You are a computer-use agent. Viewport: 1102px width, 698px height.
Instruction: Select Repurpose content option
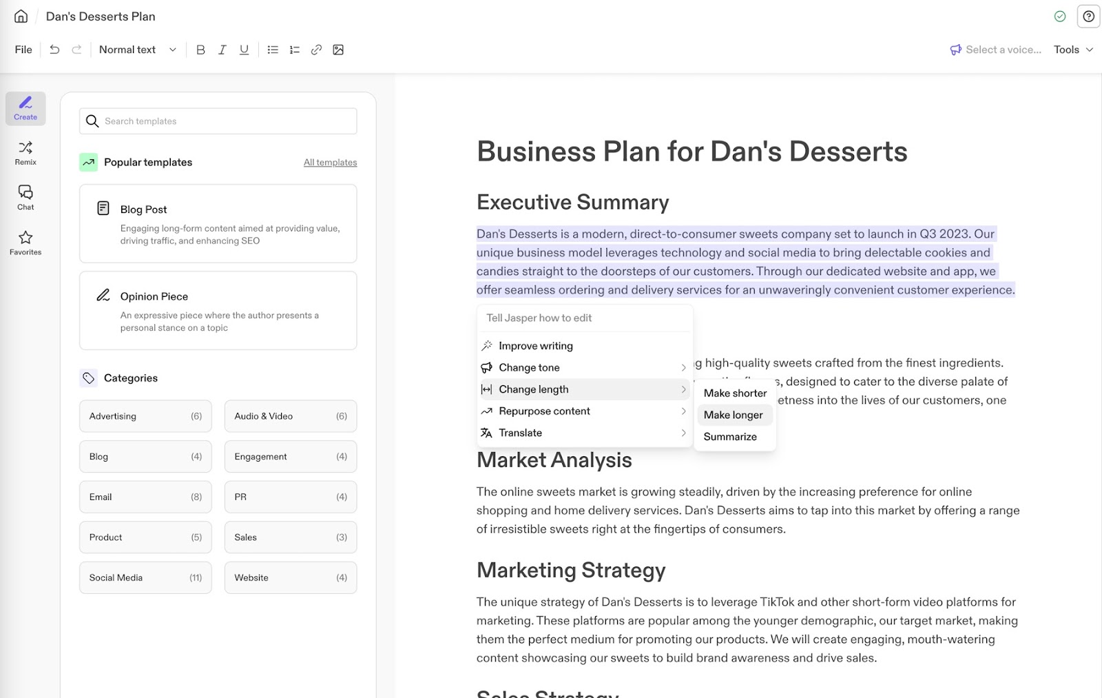tap(584, 411)
